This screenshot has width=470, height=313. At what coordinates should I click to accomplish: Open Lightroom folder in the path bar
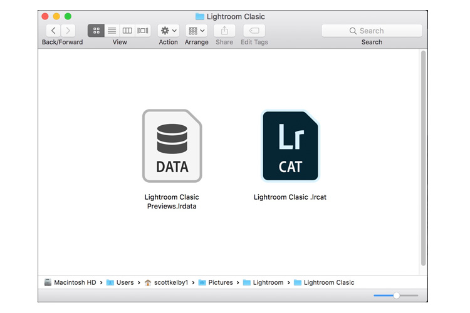point(263,282)
